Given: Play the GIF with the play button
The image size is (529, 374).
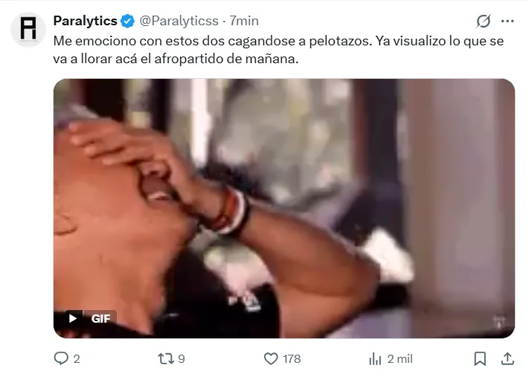Looking at the screenshot, I should point(72,318).
